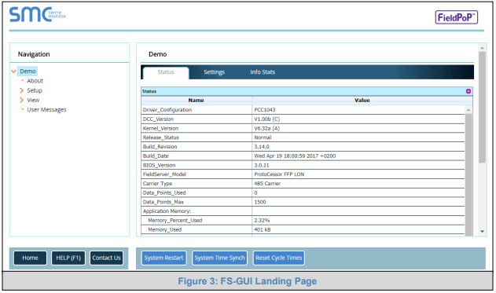Click Reset Cycle Times button
This screenshot has height=293, width=496.
pos(279,258)
